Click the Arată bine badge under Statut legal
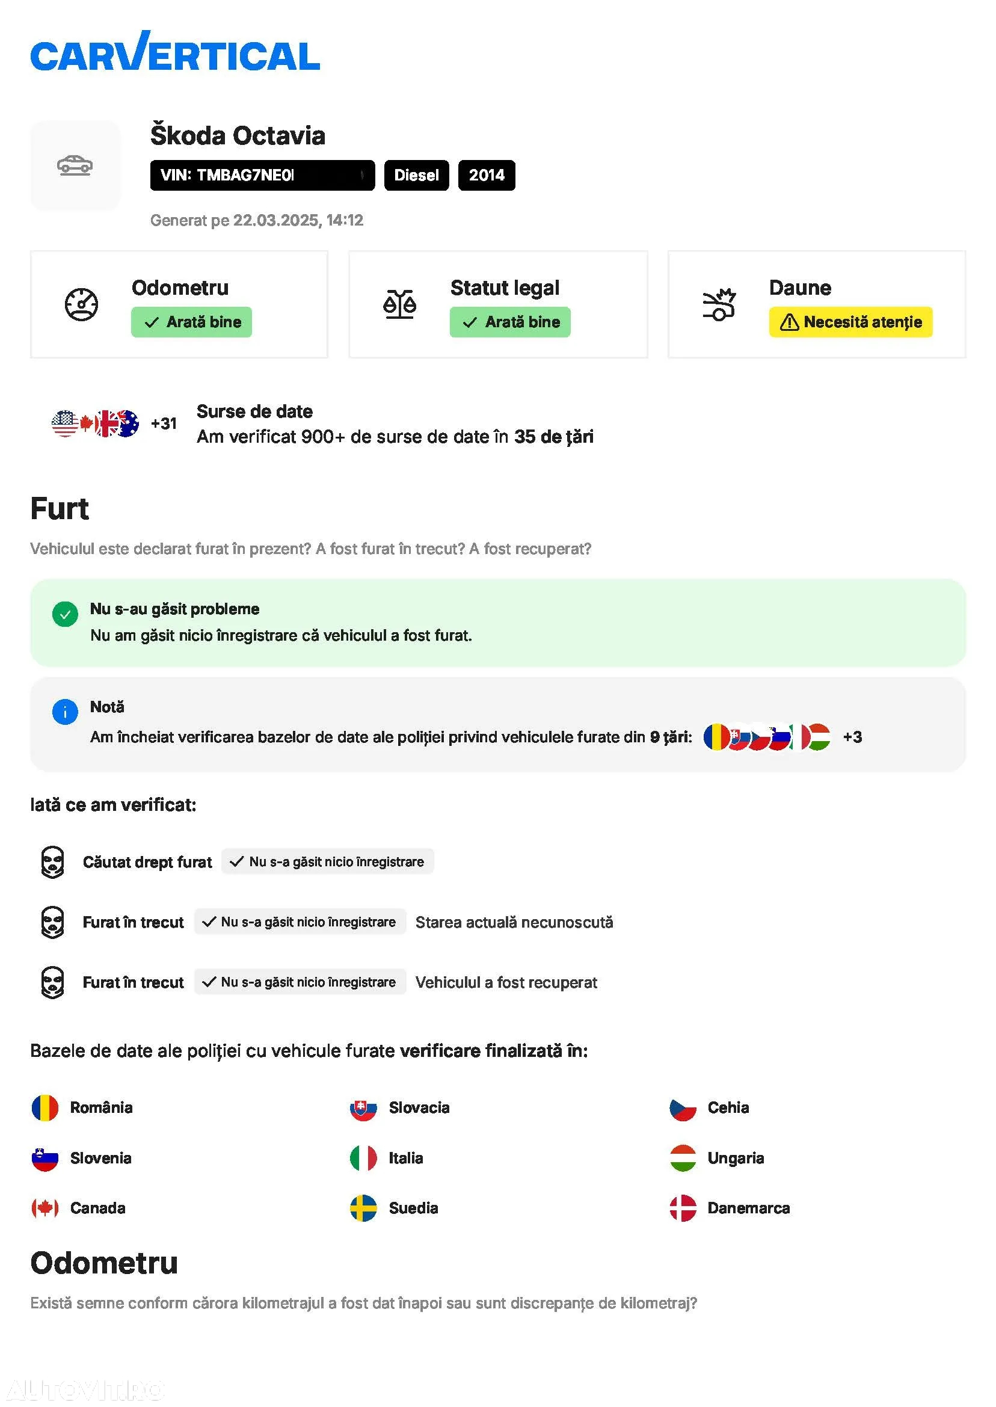This screenshot has width=996, height=1407. tap(510, 322)
